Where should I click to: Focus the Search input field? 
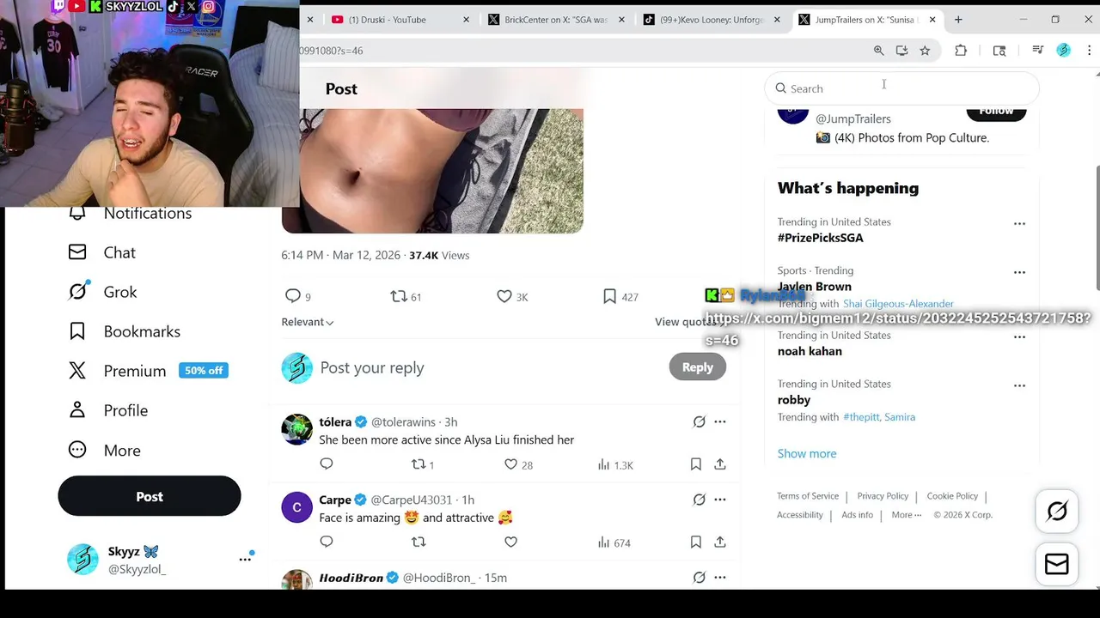pos(902,88)
